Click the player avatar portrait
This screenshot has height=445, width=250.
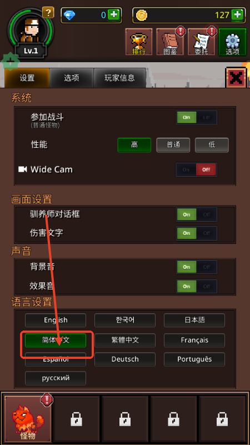(x=31, y=30)
